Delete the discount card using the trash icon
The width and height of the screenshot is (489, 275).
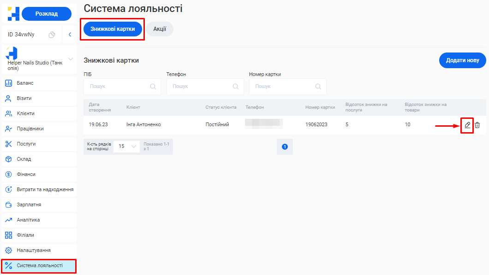tap(477, 125)
